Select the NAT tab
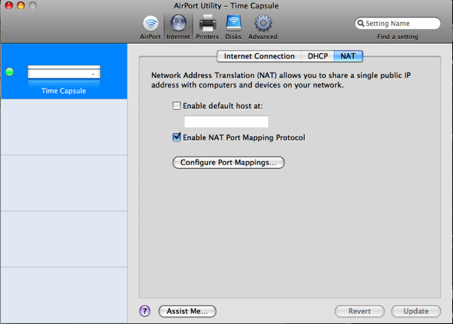The image size is (453, 324). [348, 56]
